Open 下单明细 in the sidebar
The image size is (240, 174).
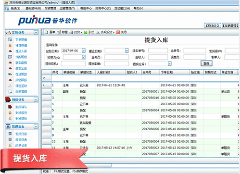(21, 39)
